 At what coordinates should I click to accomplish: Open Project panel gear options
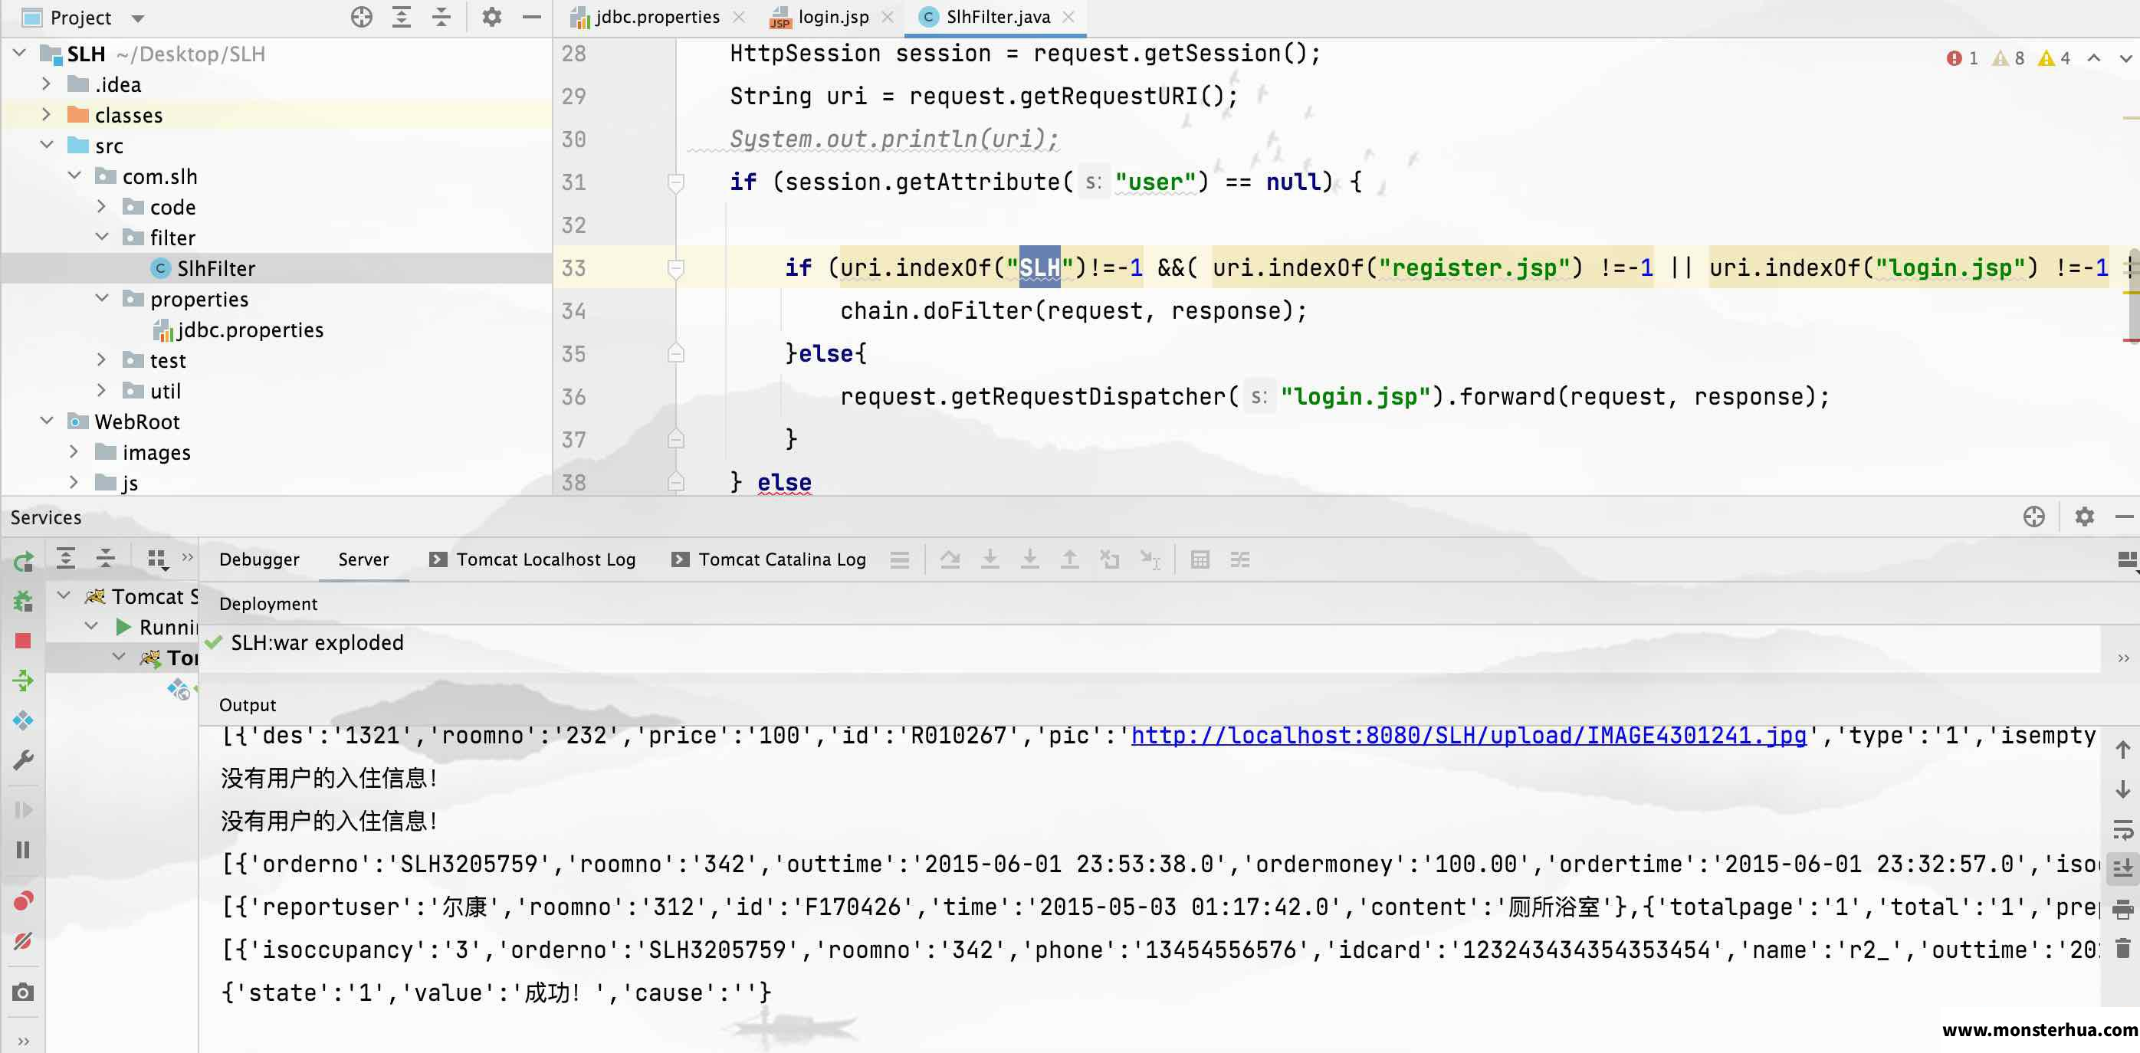point(492,17)
